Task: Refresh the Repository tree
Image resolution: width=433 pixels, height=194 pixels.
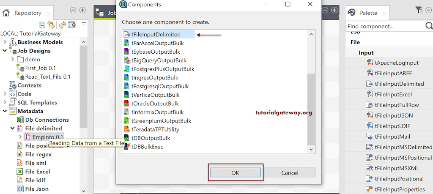Action: click(x=62, y=25)
